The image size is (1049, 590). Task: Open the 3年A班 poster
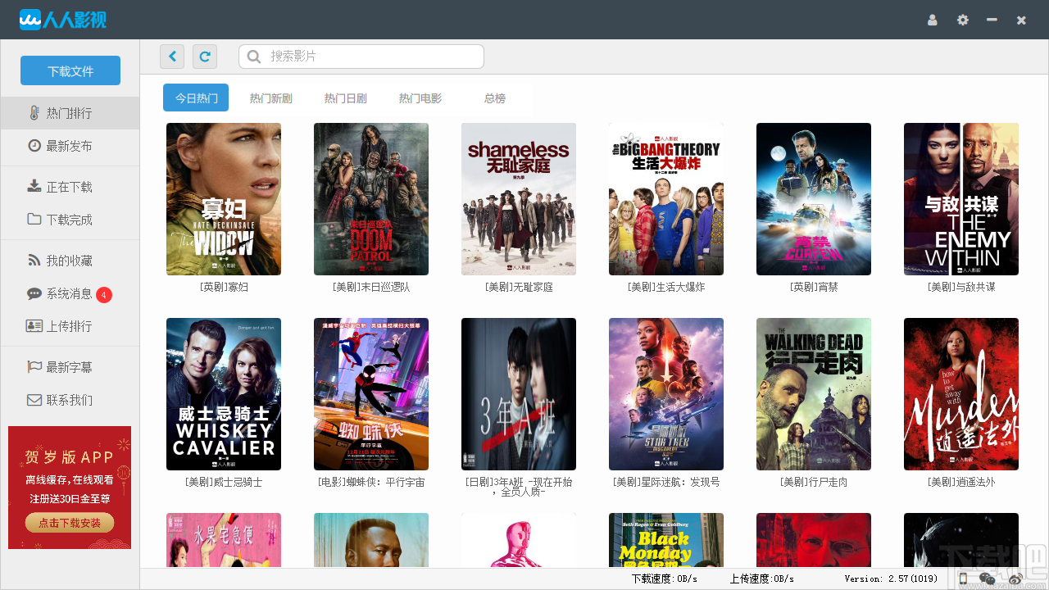pyautogui.click(x=519, y=394)
